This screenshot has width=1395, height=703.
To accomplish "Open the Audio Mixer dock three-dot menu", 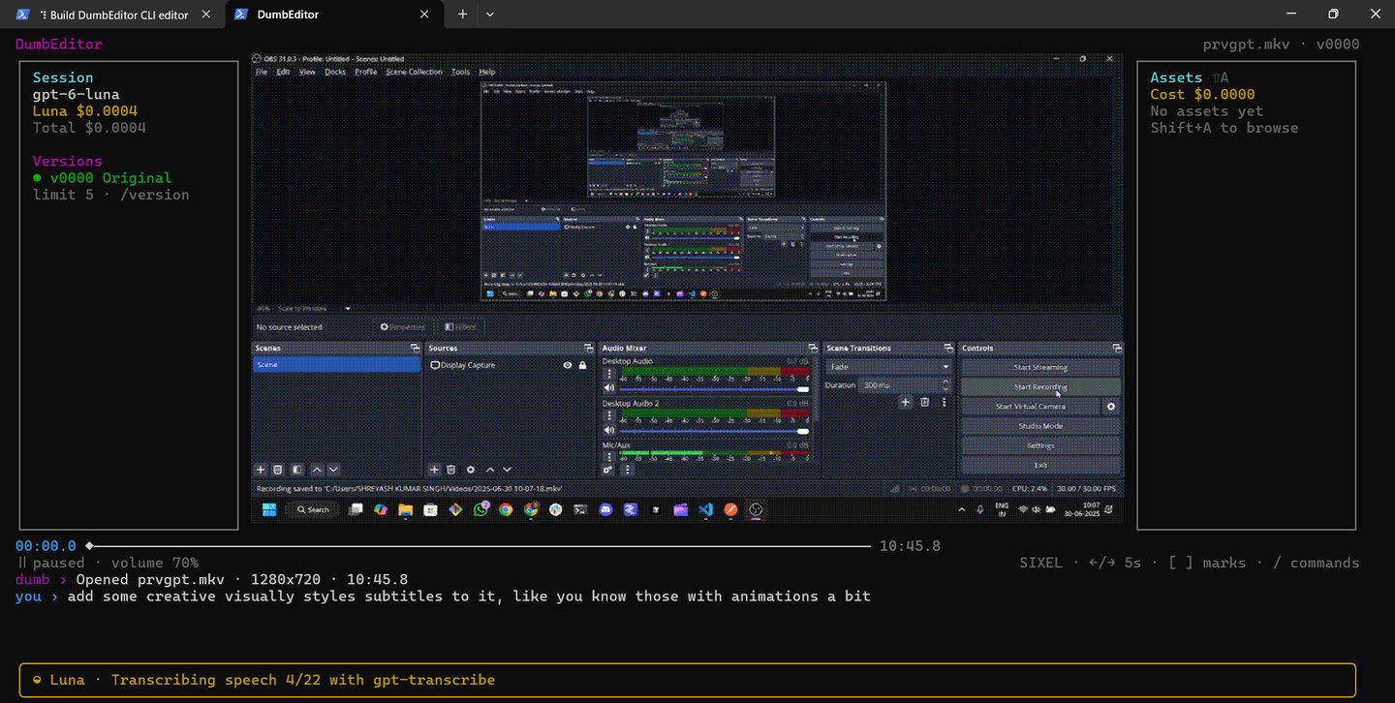I will [x=628, y=470].
